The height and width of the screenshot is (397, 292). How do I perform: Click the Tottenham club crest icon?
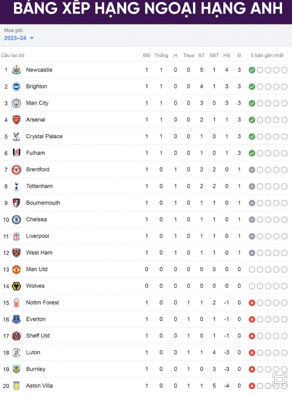click(x=16, y=186)
